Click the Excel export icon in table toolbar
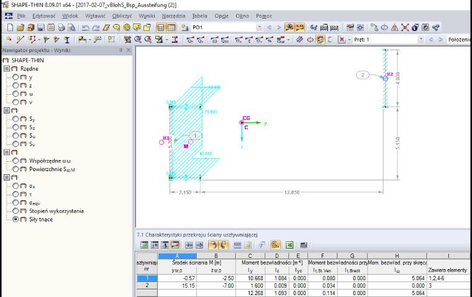This screenshot has width=472, height=297. tap(289, 245)
